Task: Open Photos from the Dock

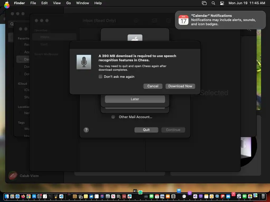Action: [x=250, y=196]
